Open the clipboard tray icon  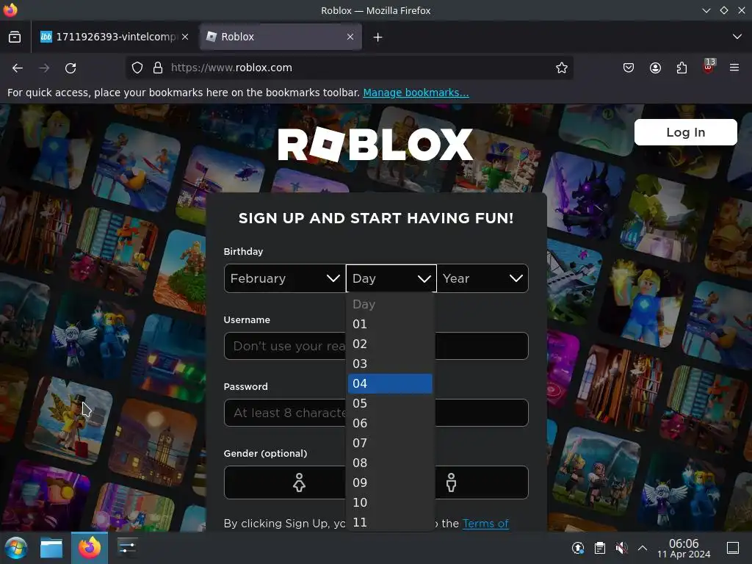(599, 548)
